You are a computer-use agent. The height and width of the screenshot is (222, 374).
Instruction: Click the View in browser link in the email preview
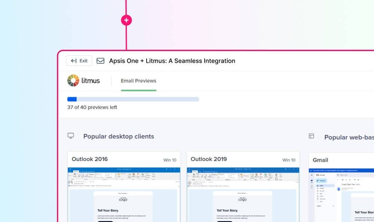tap(123, 193)
